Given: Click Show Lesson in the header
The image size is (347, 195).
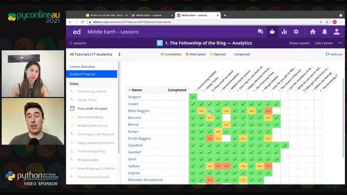Looking at the screenshot, I should 299,43.
